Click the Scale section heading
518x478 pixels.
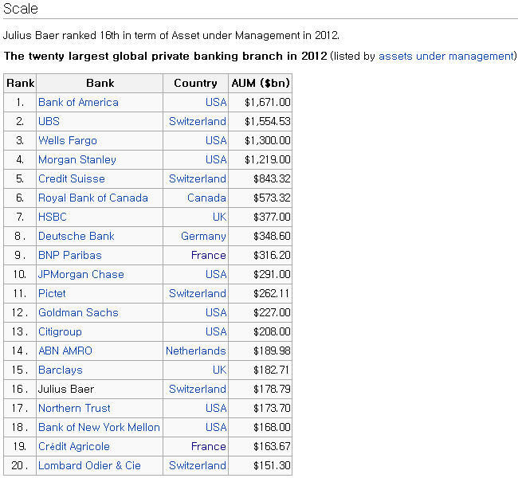point(21,8)
